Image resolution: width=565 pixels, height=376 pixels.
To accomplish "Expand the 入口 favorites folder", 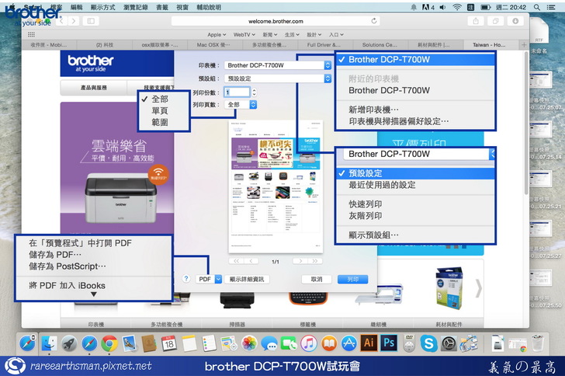I will (336, 35).
